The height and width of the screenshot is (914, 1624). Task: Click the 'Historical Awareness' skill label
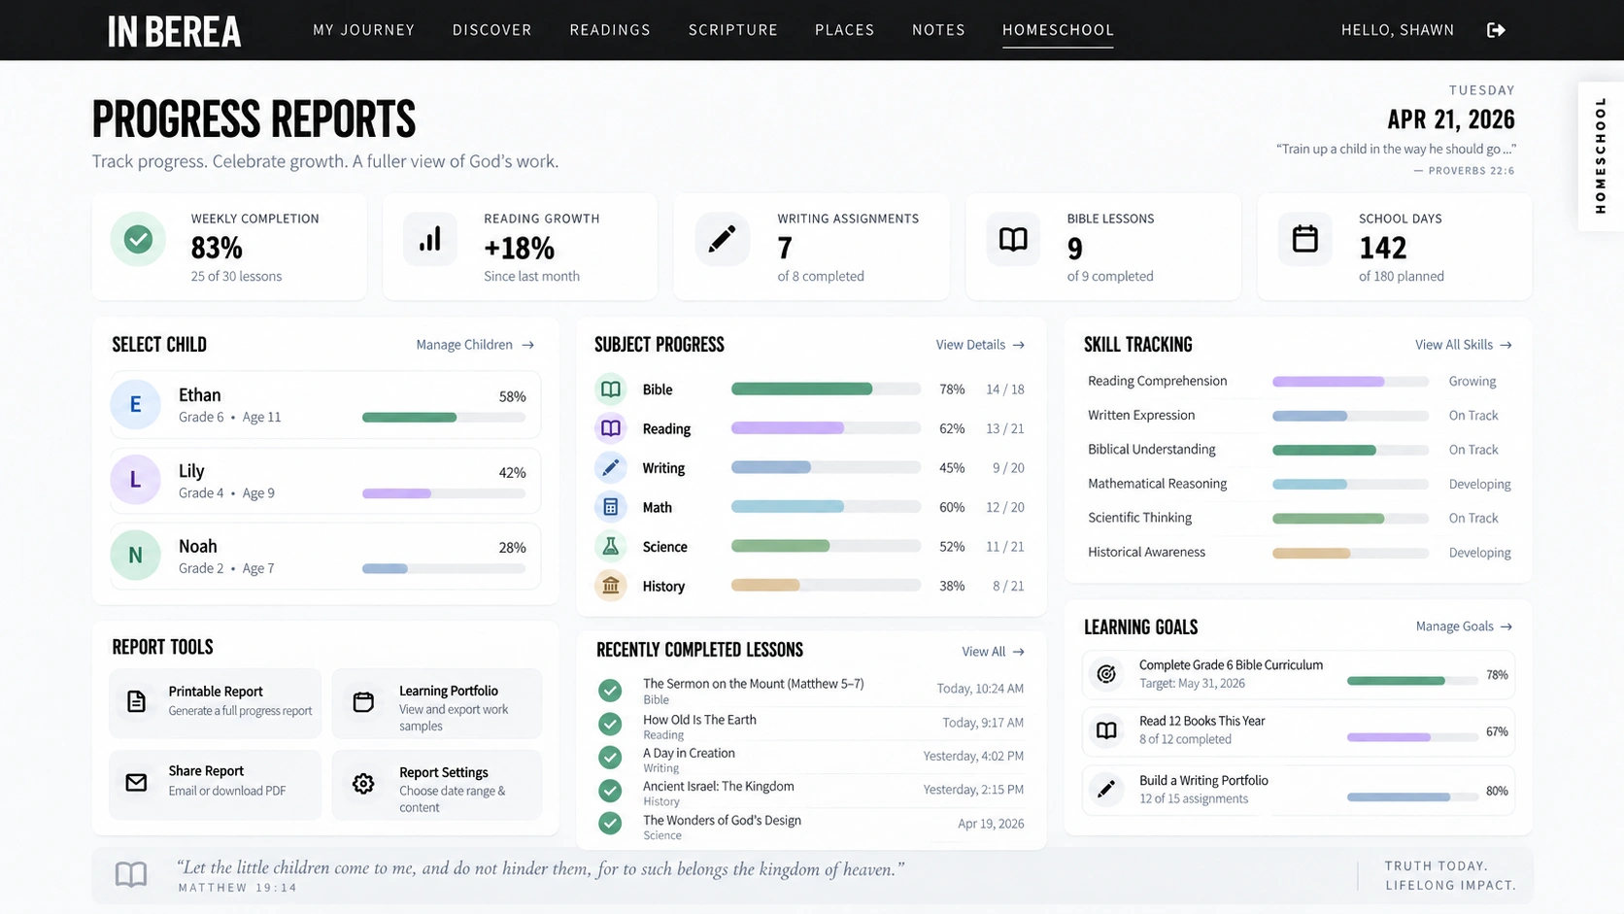1146,552
